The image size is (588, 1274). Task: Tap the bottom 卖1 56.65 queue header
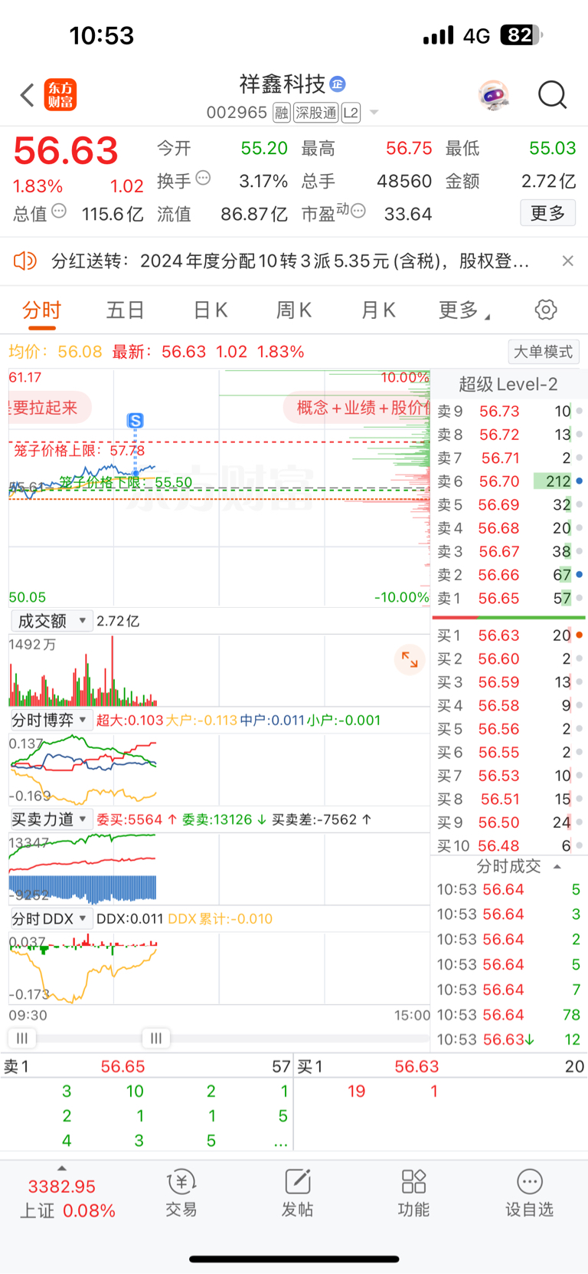[x=147, y=1066]
